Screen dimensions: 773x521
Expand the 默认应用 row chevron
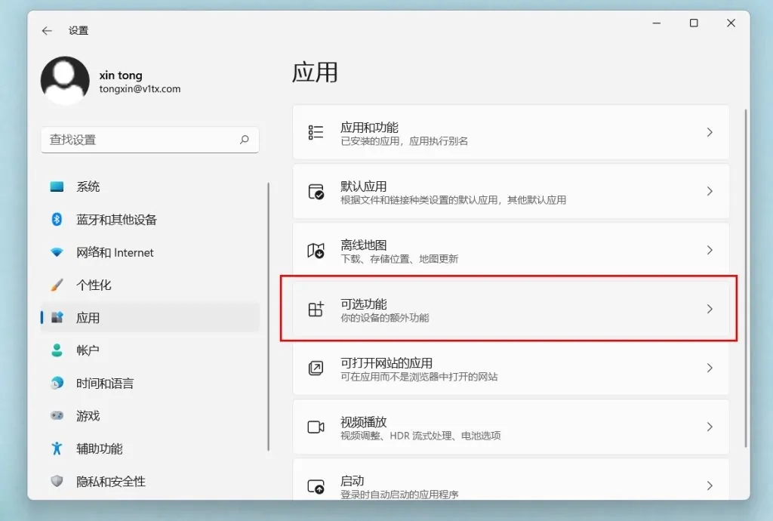709,191
